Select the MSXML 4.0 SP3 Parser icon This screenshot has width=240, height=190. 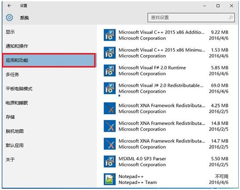110,161
